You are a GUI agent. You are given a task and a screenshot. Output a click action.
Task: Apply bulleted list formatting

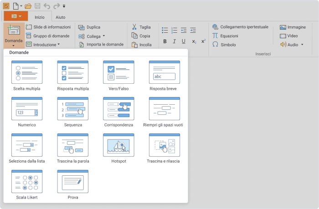pos(165,31)
